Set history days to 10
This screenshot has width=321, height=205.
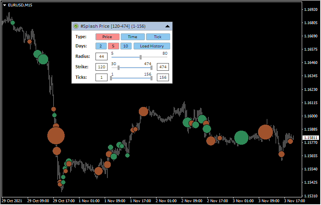tap(126, 46)
